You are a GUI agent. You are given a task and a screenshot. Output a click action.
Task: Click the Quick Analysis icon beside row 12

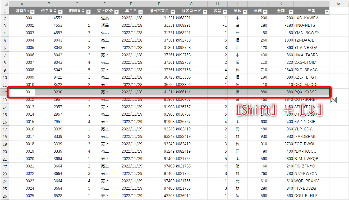(333, 100)
